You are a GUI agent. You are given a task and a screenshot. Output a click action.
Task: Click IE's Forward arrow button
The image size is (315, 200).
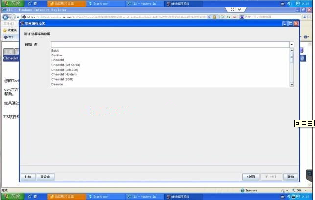(x=13, y=17)
